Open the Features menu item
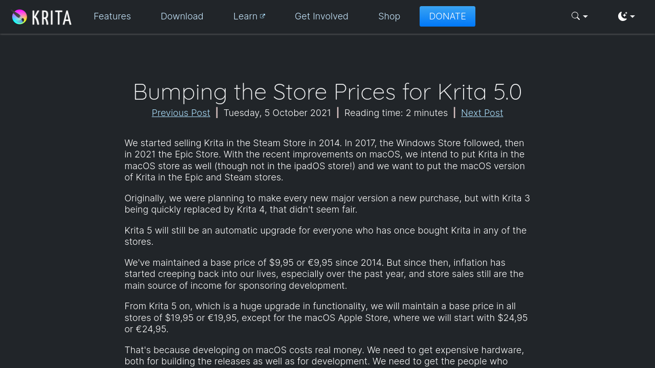Screen dimensions: 655x368 point(112,16)
